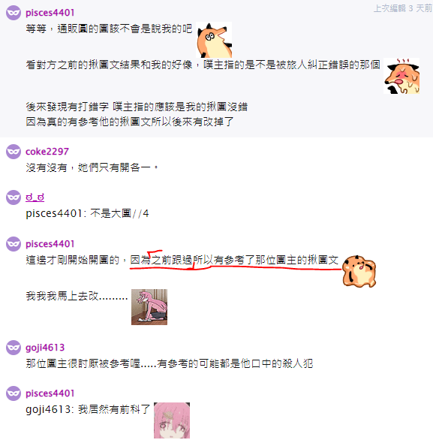The height and width of the screenshot is (446, 433).
Task: Click the mask avatar beside goji4613
Action: coord(14,348)
